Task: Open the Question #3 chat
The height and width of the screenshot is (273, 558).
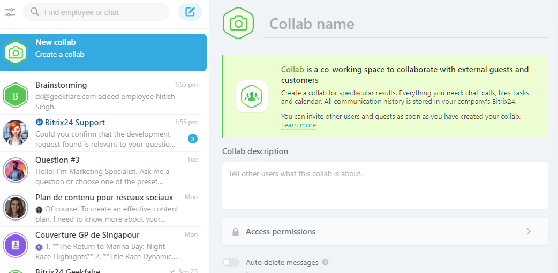Action: coord(103,170)
